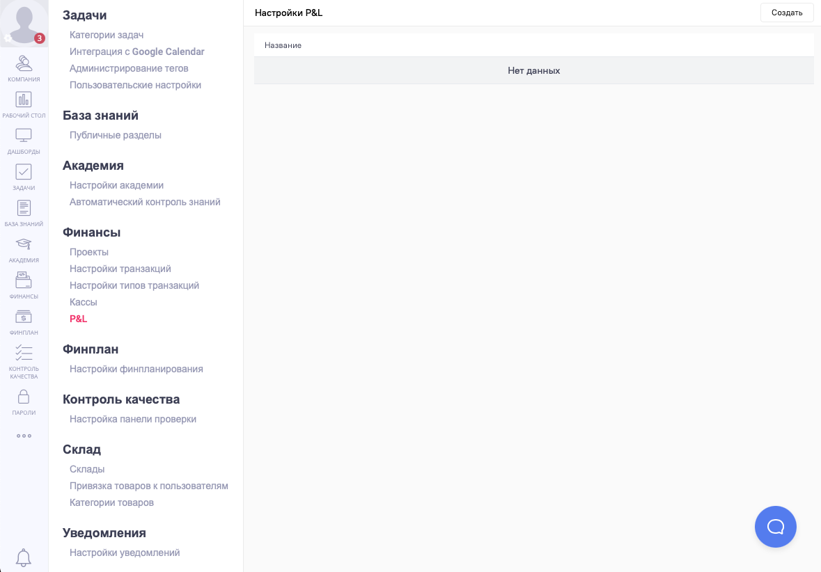Open the Финплан sidebar icon
The height and width of the screenshot is (572, 821).
(24, 317)
